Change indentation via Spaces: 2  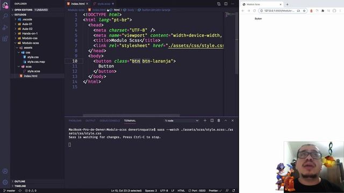coord(150,191)
